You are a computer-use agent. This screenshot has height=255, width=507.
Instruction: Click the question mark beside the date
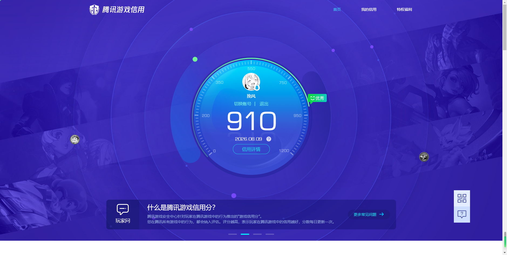pyautogui.click(x=269, y=139)
